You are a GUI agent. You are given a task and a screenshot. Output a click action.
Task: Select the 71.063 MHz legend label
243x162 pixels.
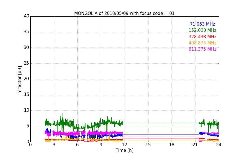pyautogui.click(x=202, y=24)
